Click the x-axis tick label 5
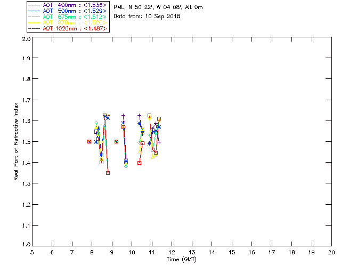This screenshot has width=341, height=273. [32, 252]
